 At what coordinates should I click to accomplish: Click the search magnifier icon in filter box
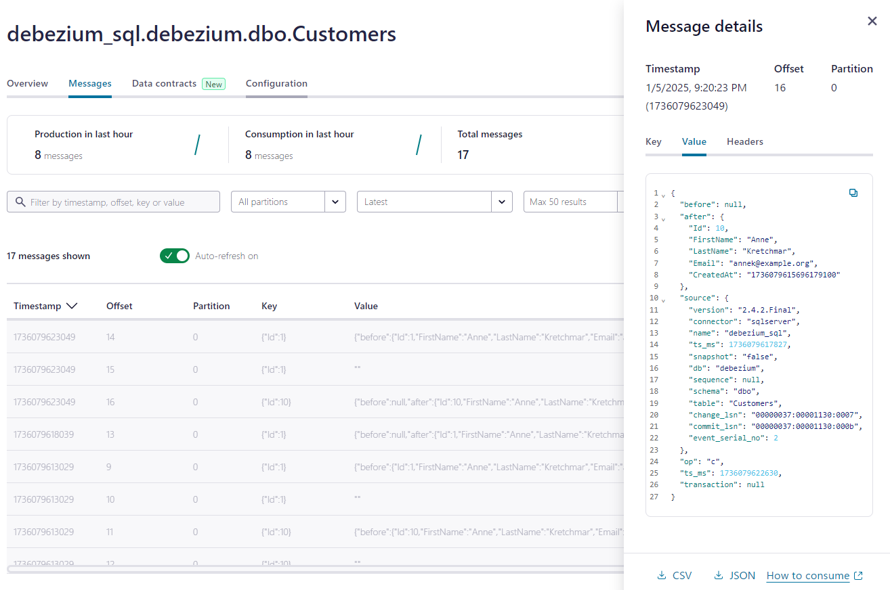[20, 202]
